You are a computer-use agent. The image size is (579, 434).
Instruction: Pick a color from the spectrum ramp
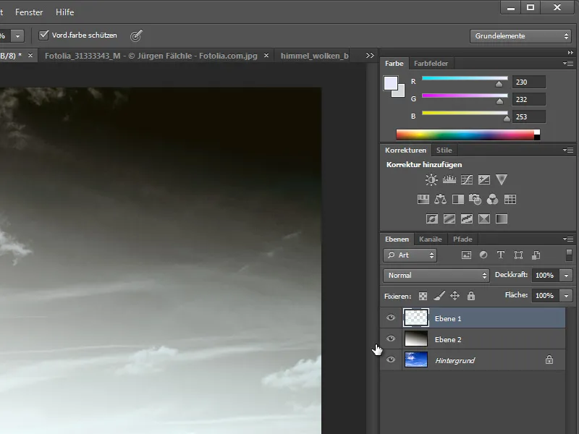point(468,135)
